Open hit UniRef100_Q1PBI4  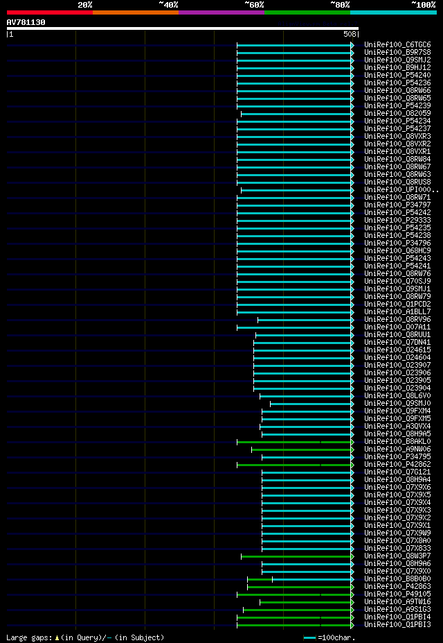pos(397,617)
